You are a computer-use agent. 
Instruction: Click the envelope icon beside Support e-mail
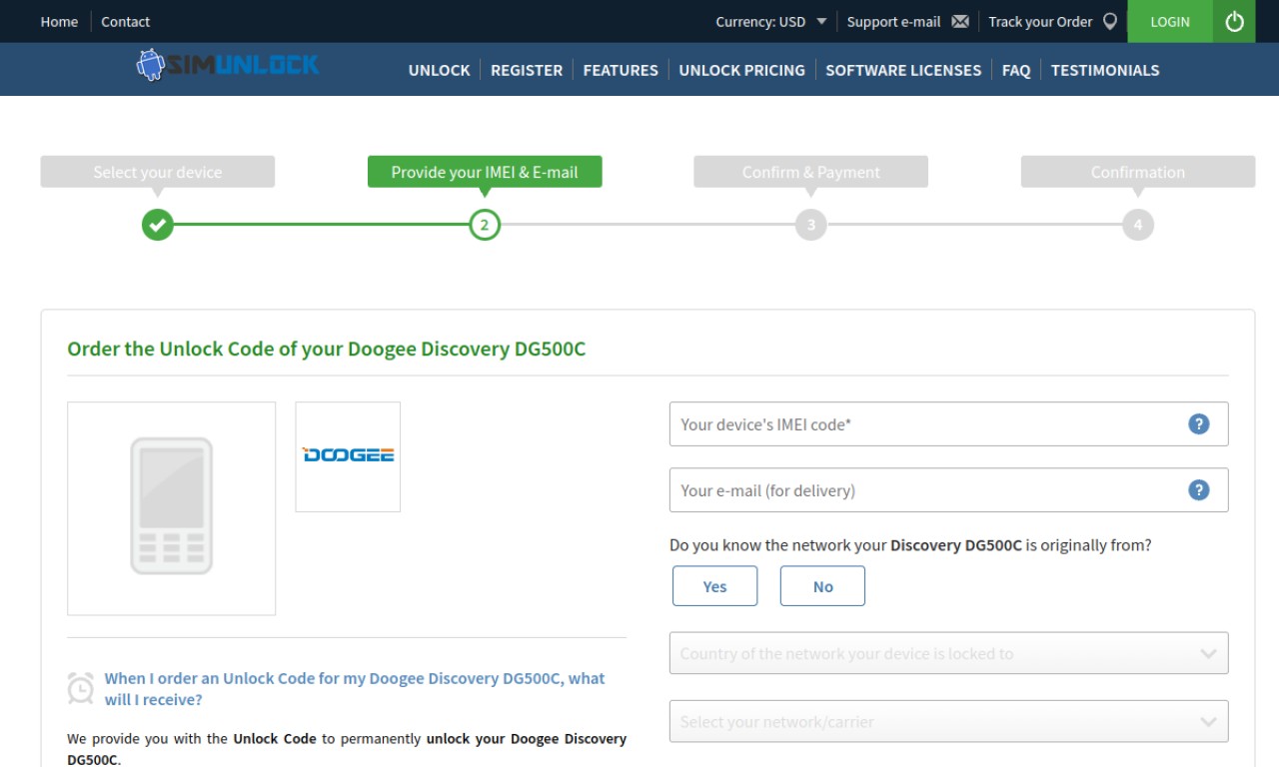pyautogui.click(x=960, y=21)
